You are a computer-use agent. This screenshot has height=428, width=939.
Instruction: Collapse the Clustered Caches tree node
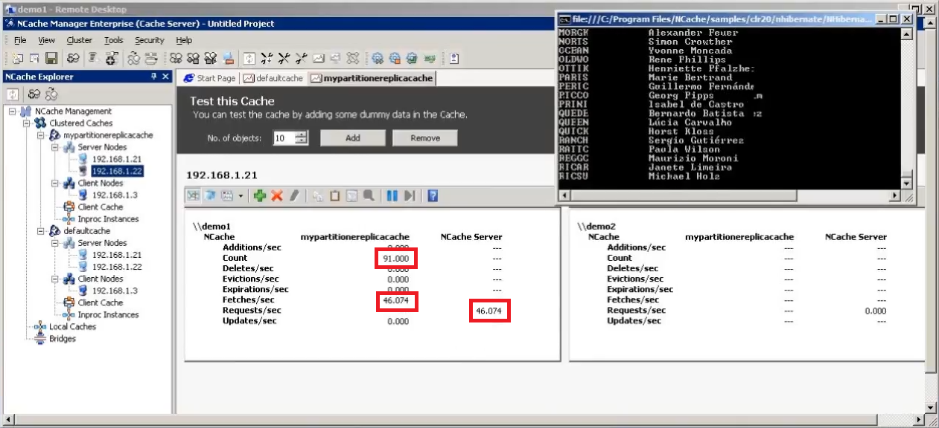point(26,123)
